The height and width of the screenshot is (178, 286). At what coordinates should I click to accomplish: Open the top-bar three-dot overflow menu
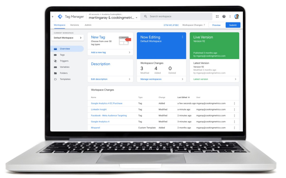click(230, 16)
